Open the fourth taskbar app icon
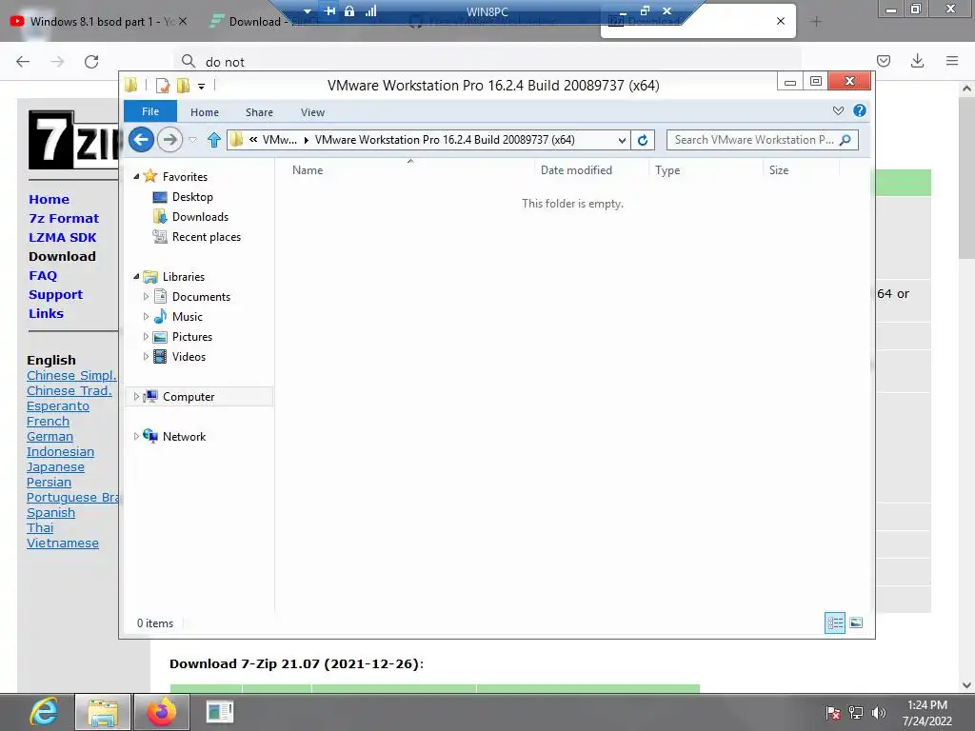Screen dimensions: 975x731 point(220,712)
